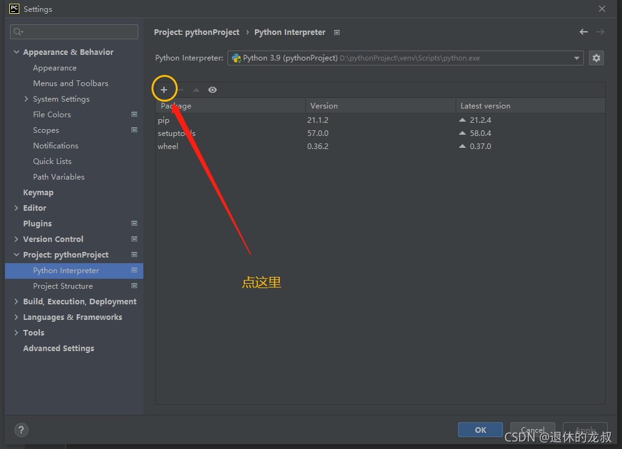Open the help question mark button
The image size is (622, 449).
click(21, 430)
